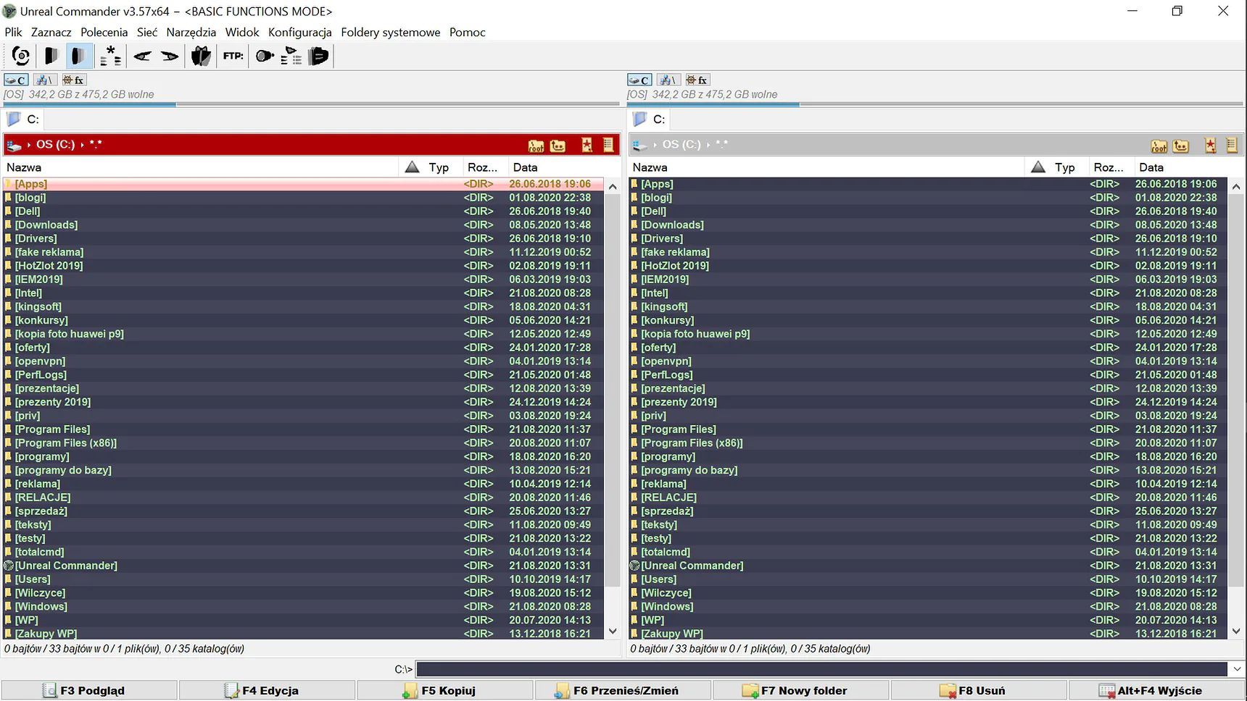The image size is (1247, 701).
Task: Click the first toolbar view mode button
Action: coord(51,56)
